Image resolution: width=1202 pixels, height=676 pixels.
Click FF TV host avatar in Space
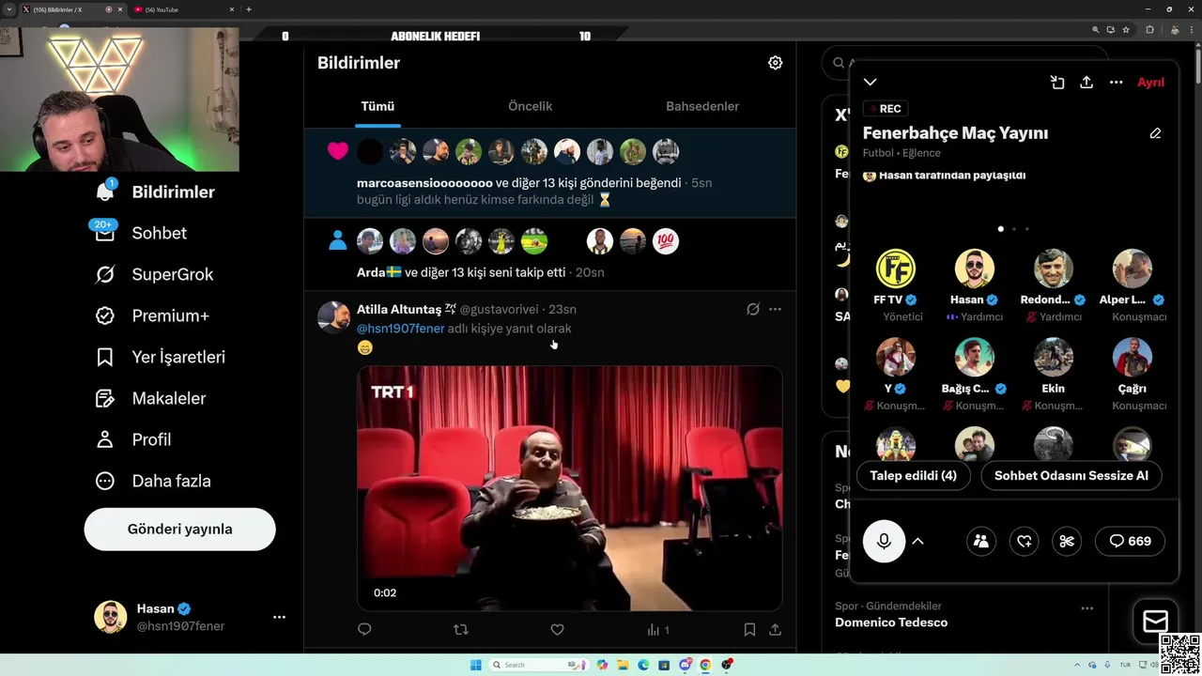coord(895,269)
